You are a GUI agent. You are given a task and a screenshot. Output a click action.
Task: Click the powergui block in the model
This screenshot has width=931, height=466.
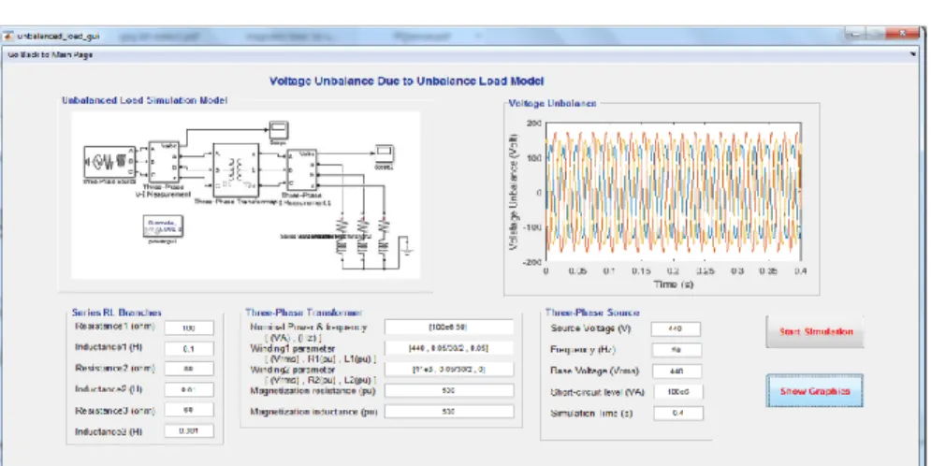point(164,226)
